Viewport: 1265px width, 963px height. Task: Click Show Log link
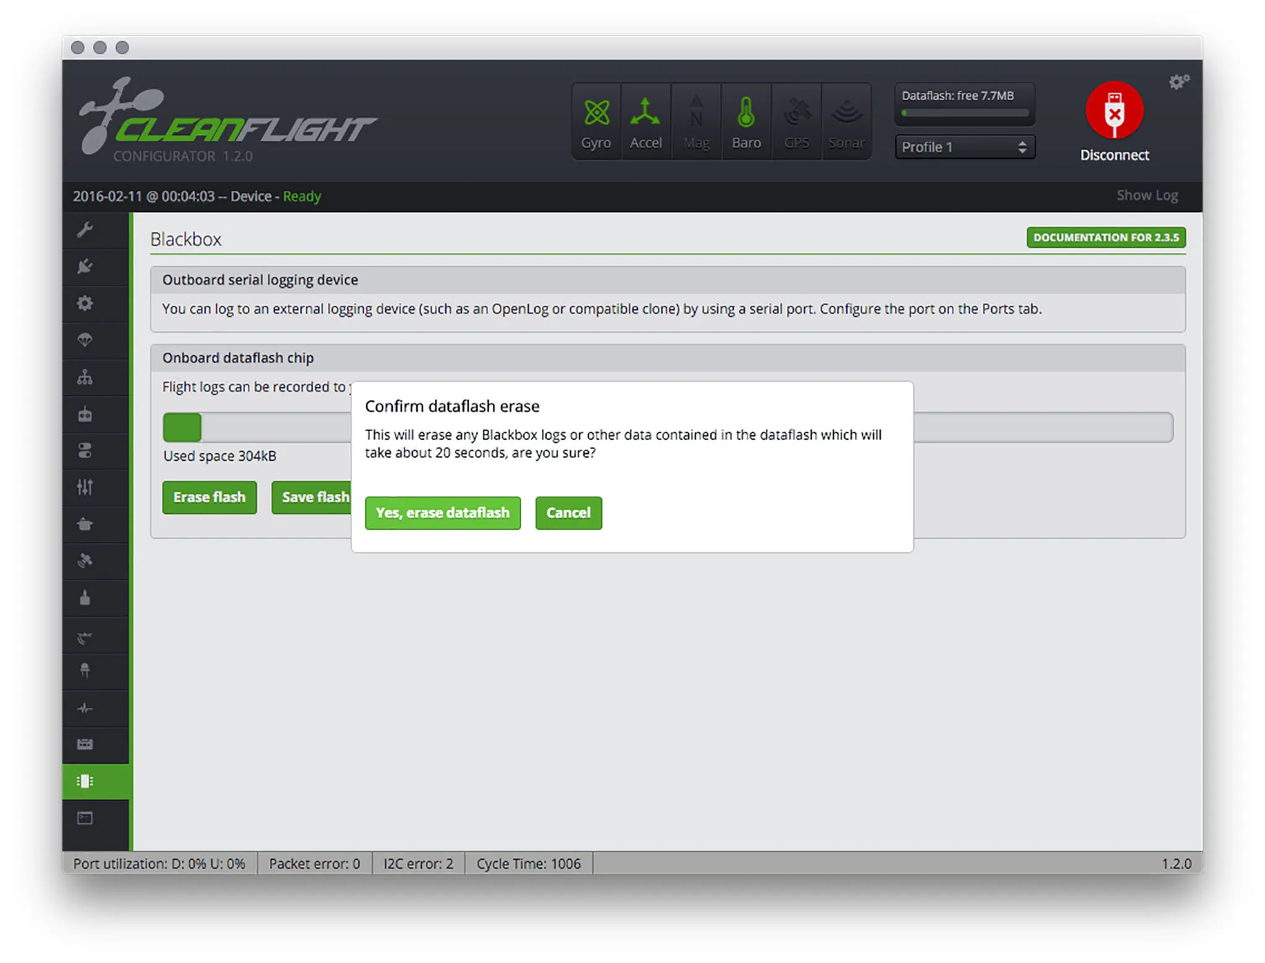[x=1146, y=196]
